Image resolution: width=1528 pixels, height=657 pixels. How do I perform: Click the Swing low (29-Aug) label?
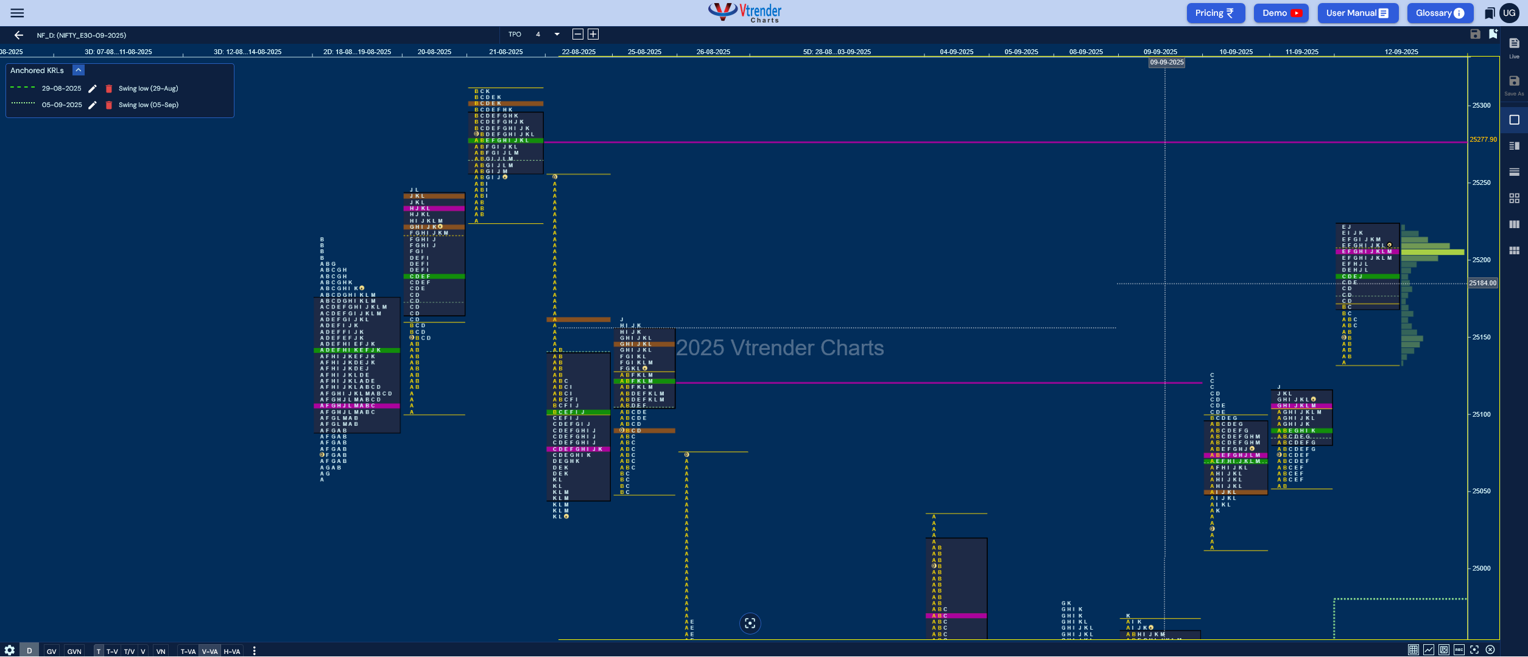pyautogui.click(x=149, y=89)
